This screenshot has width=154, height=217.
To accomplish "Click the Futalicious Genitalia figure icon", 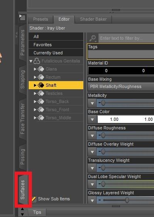I will pyautogui.click(x=37, y=61).
